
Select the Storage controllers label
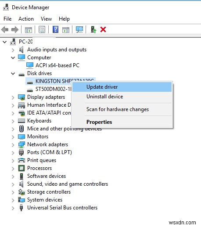tap(49, 192)
